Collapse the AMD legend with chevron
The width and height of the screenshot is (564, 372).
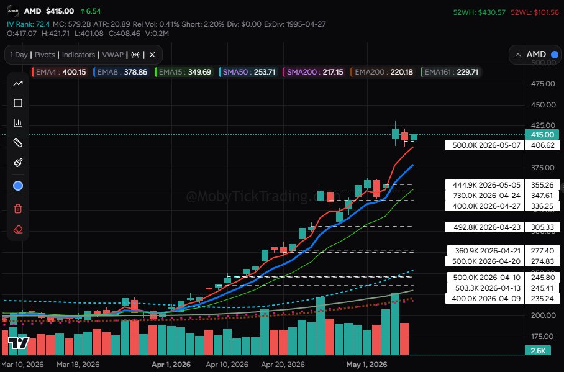tap(518, 55)
